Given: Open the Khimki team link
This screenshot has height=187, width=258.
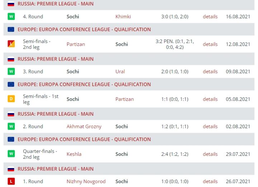Looking at the screenshot, I should click(123, 16).
